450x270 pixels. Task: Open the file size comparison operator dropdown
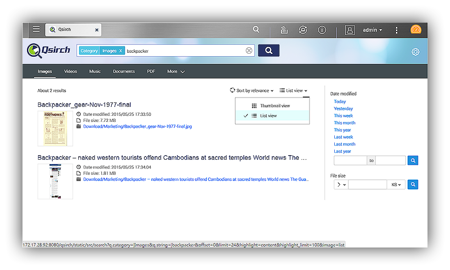(x=341, y=184)
